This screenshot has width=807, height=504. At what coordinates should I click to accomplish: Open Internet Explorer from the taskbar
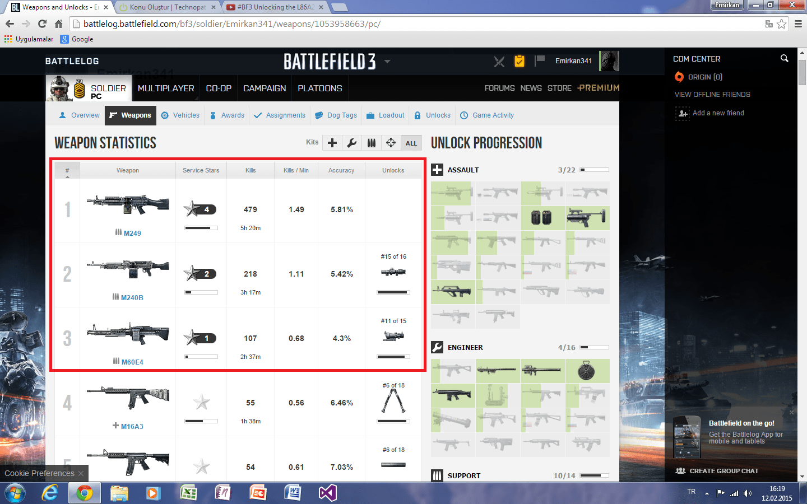click(x=50, y=493)
